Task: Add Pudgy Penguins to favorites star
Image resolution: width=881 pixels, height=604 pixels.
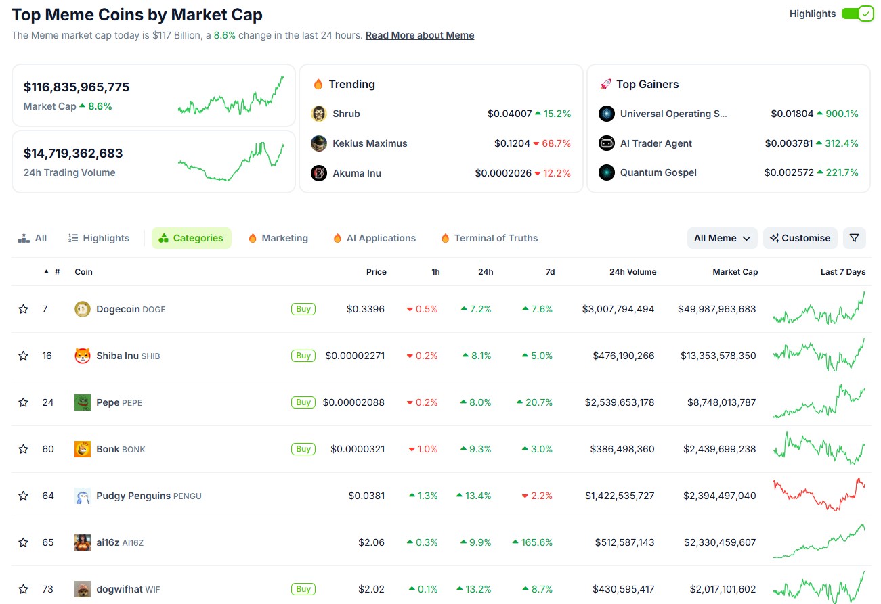Action: click(x=24, y=496)
